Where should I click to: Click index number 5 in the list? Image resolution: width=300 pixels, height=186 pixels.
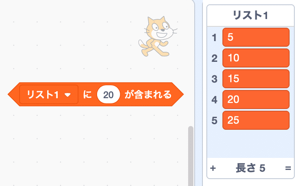(x=214, y=121)
